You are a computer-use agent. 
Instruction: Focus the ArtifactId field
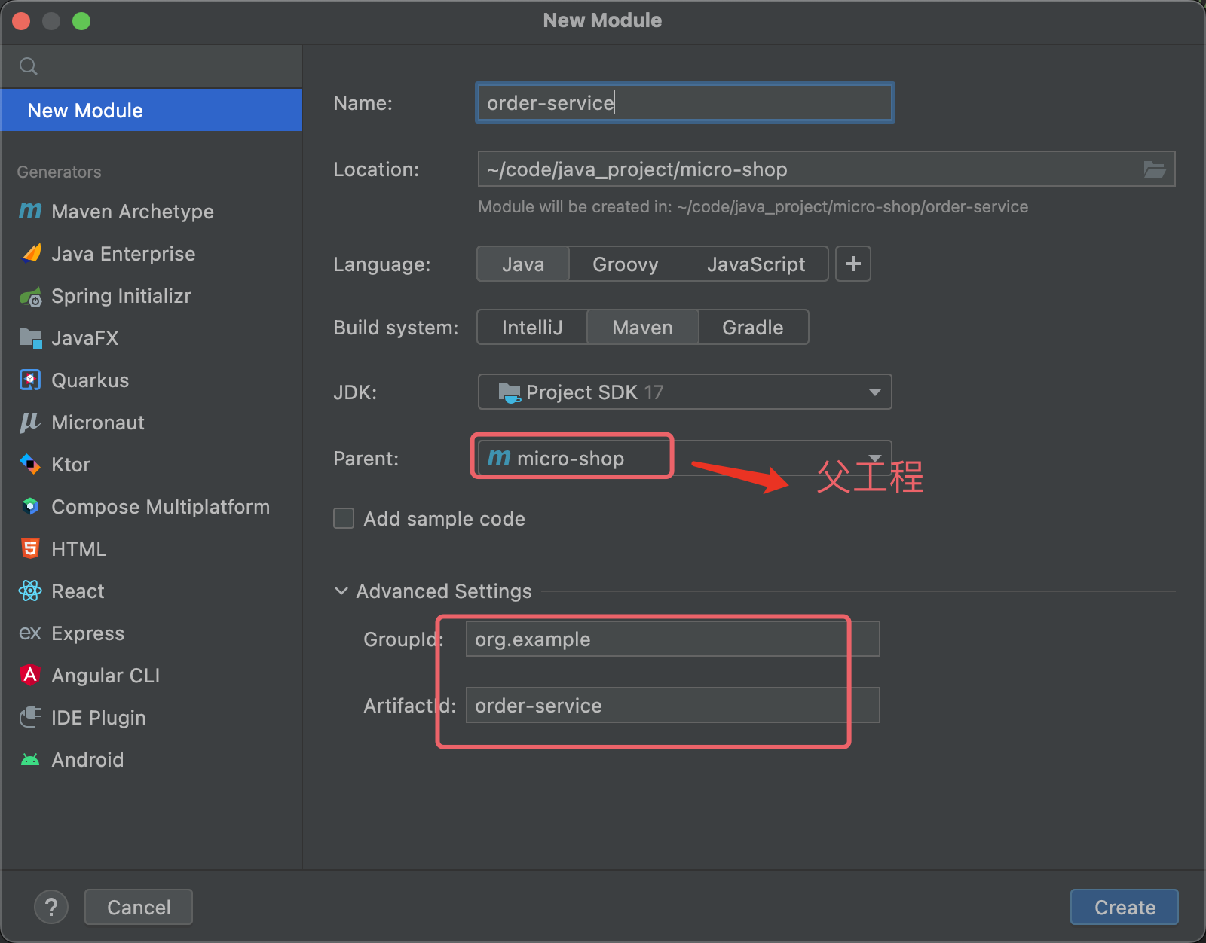click(x=673, y=705)
